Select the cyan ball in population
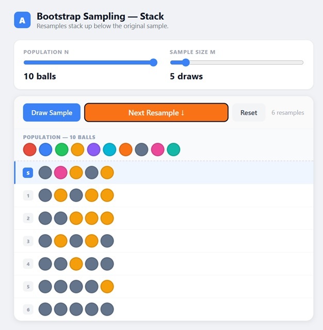Screen dimensions: 323x330 (109, 150)
